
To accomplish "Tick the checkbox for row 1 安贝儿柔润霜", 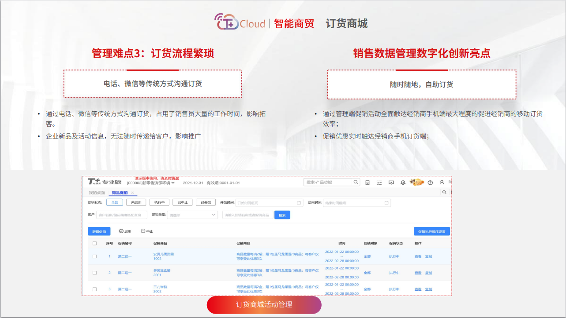I will [x=94, y=256].
